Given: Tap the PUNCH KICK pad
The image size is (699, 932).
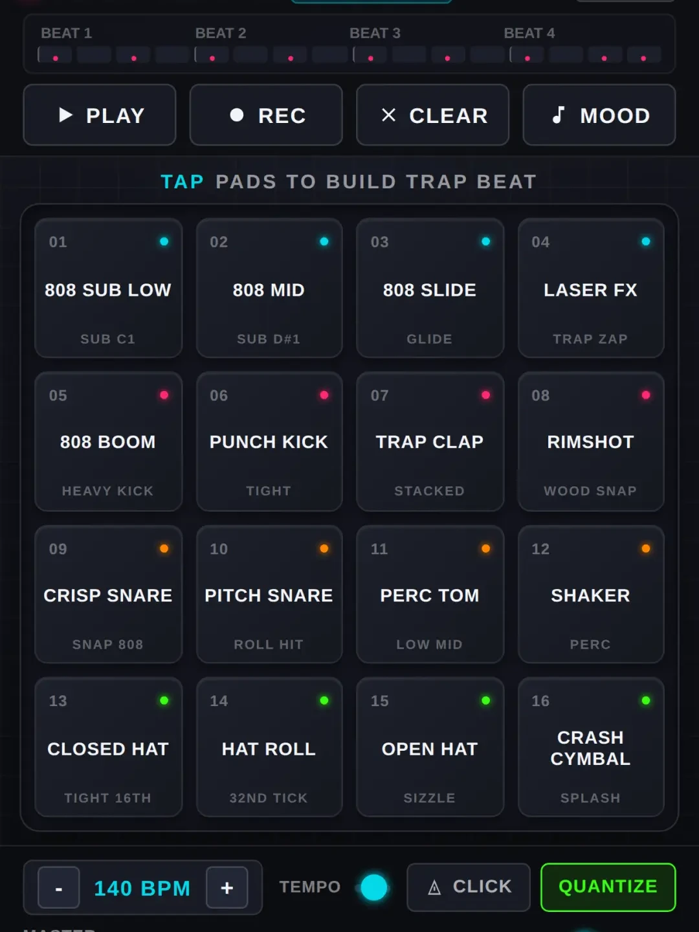Looking at the screenshot, I should (269, 441).
